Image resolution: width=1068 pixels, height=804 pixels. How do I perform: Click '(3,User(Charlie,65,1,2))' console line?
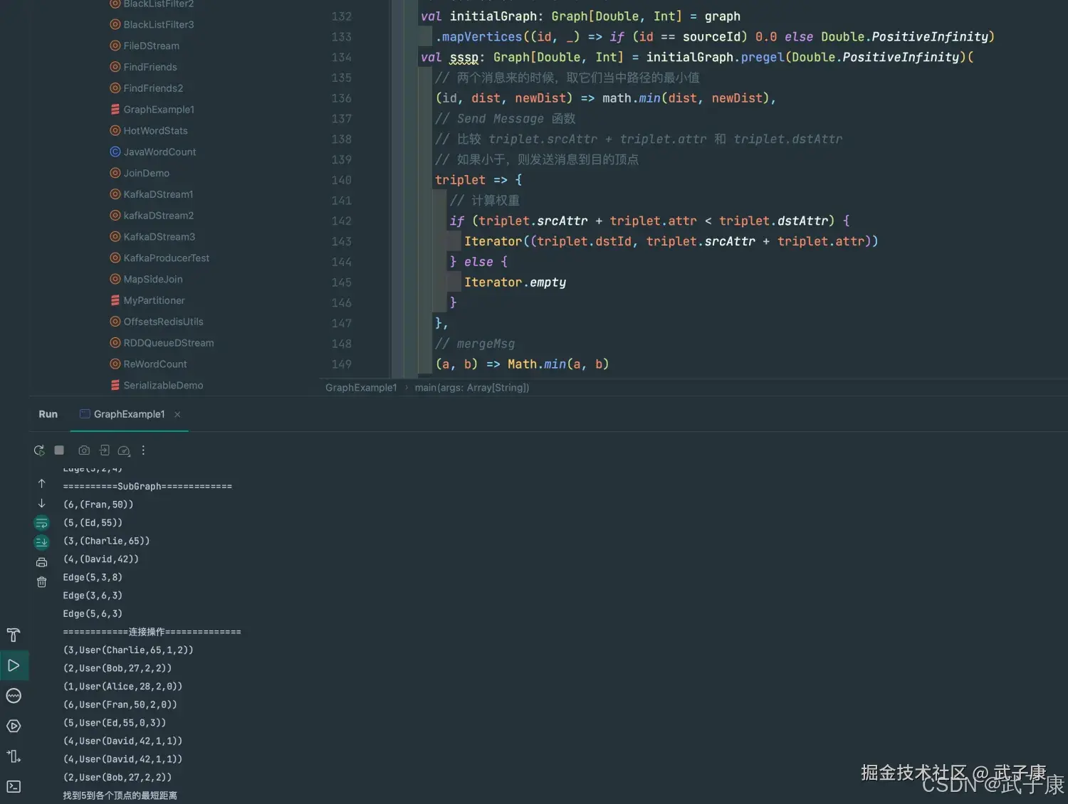click(x=128, y=650)
